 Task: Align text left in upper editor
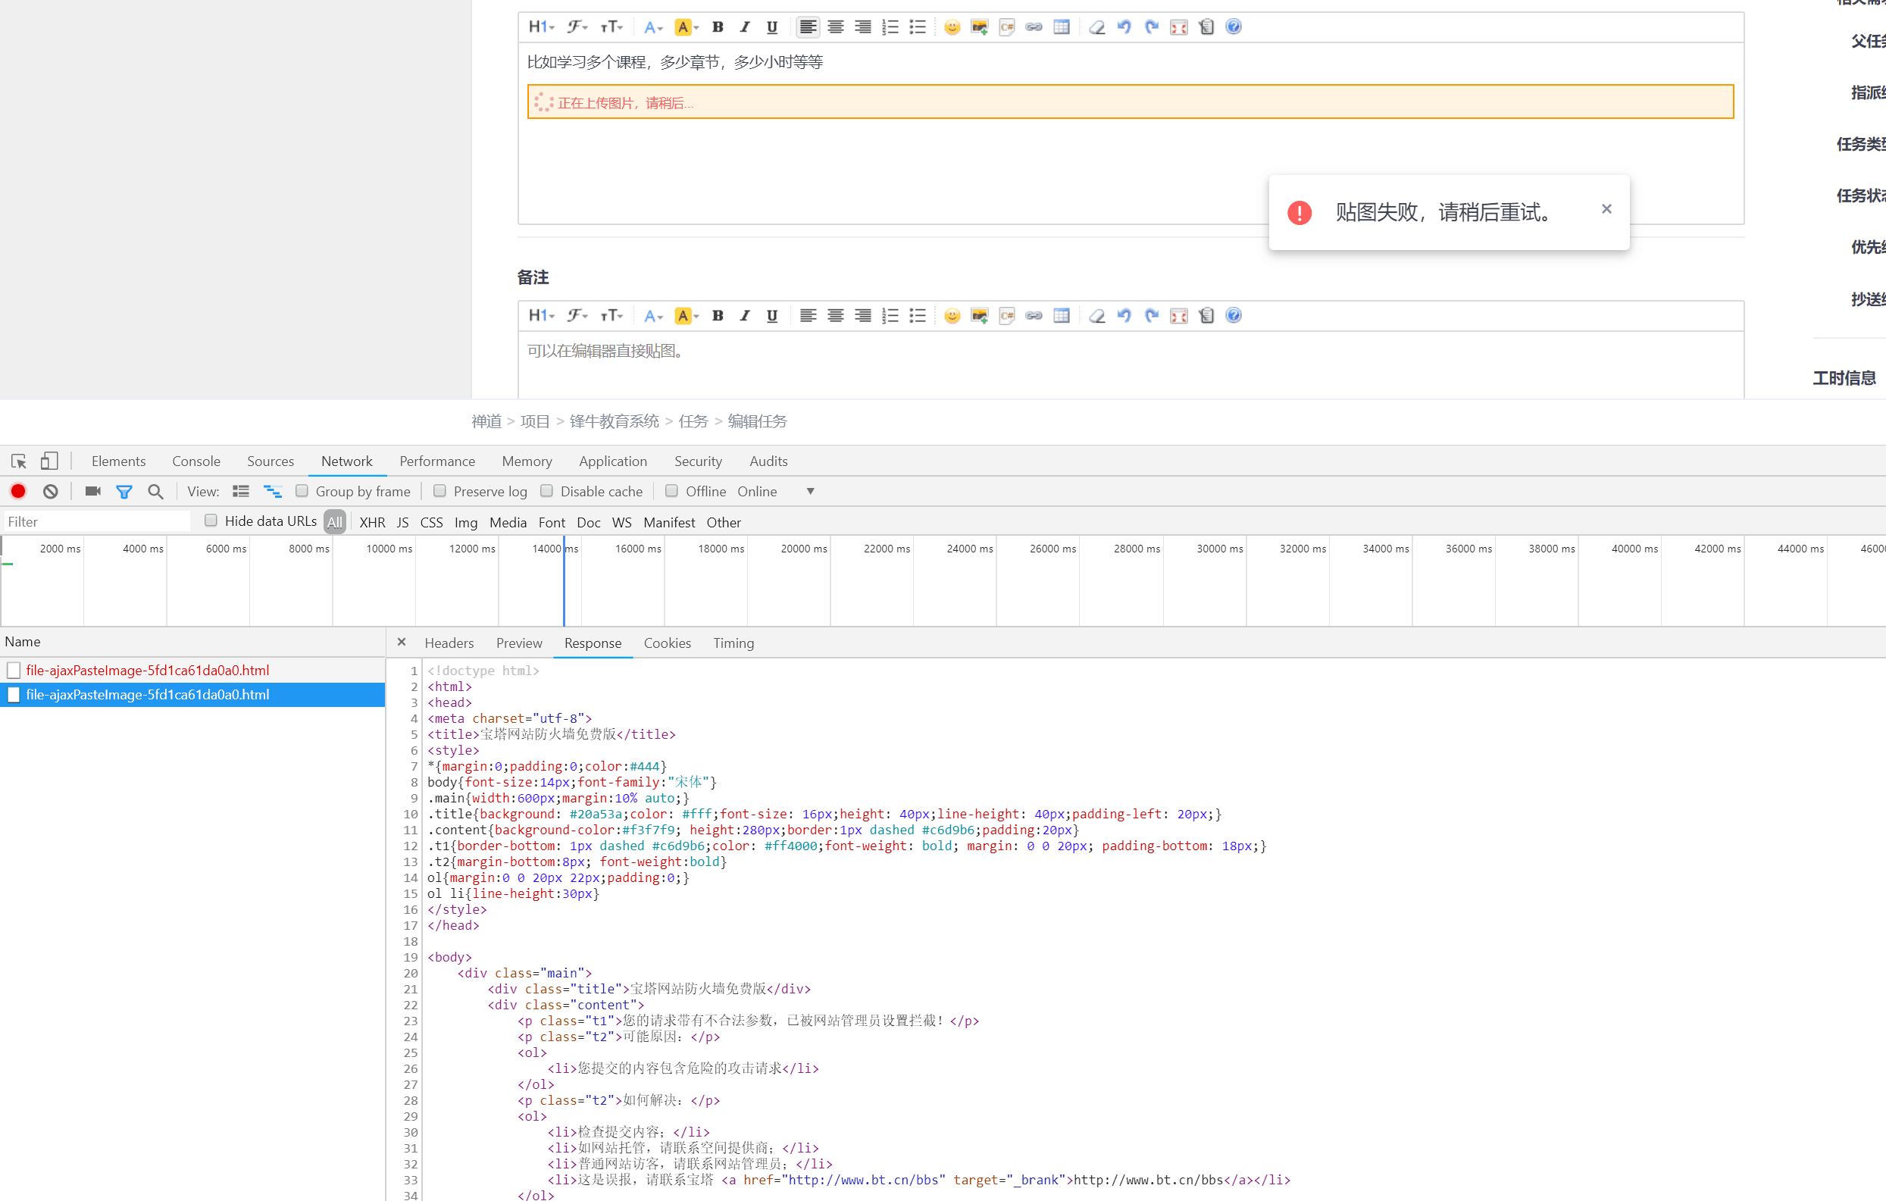click(808, 27)
